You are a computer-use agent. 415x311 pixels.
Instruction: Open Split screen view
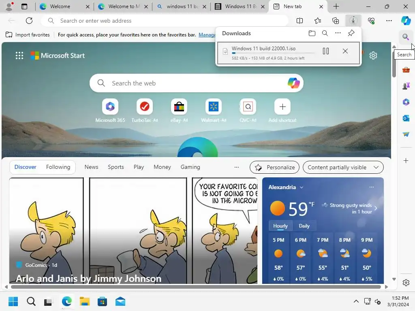tap(299, 21)
